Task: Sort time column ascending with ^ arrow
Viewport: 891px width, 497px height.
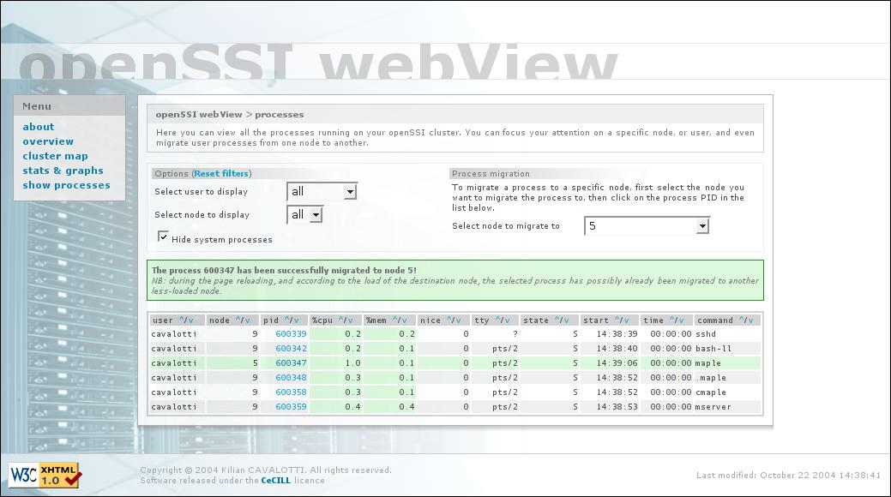Action: [671, 320]
